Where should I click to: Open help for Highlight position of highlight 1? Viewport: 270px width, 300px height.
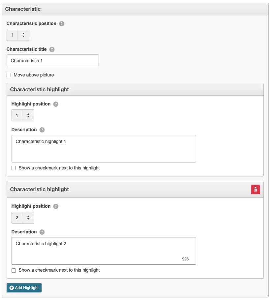click(x=56, y=104)
